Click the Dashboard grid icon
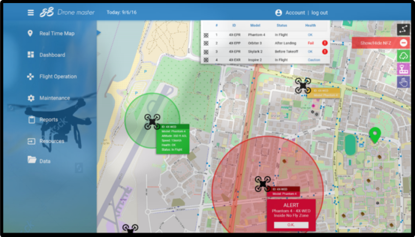This screenshot has height=237, width=415. click(31, 55)
